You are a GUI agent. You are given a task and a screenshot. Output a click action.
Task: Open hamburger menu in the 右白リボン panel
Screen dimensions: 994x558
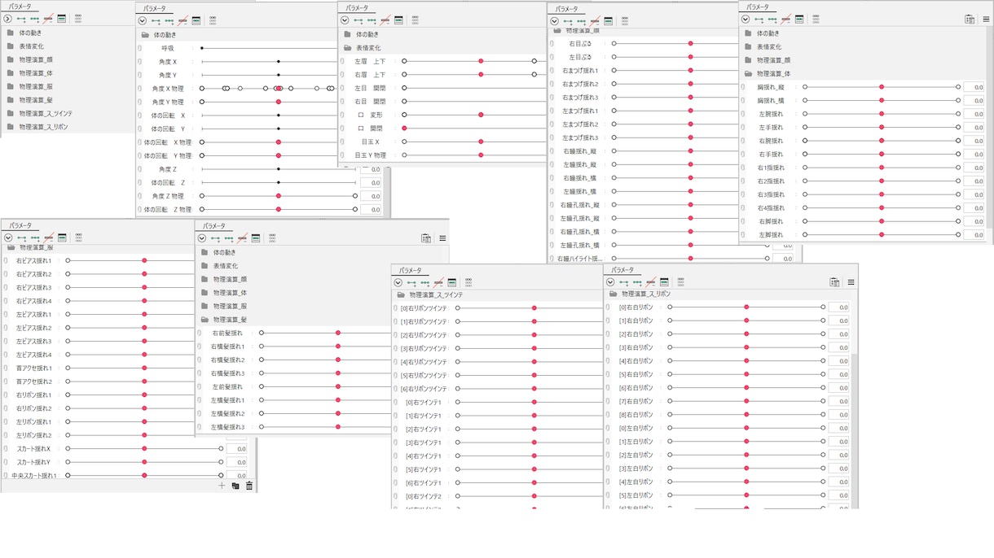851,282
